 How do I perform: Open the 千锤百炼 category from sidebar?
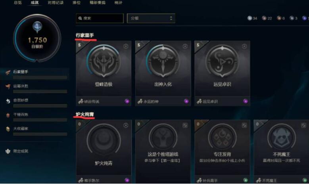(x=8, y=115)
